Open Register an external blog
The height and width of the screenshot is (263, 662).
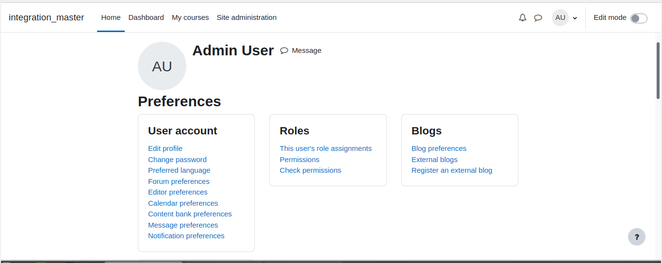click(x=452, y=170)
